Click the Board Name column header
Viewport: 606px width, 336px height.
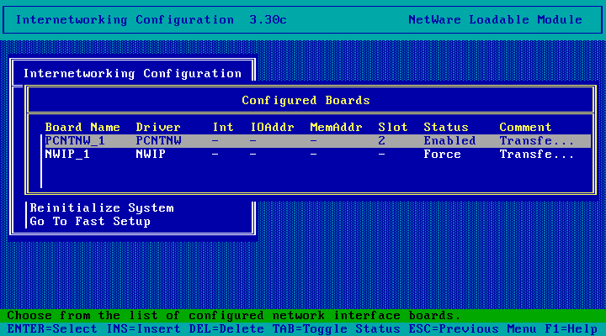click(x=82, y=128)
